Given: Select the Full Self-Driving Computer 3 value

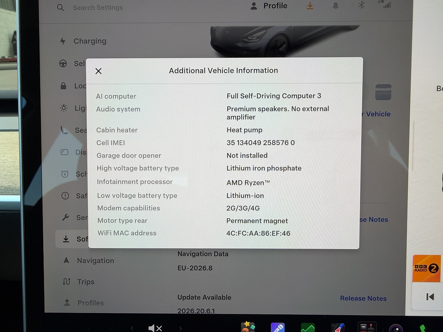Looking at the screenshot, I should point(274,96).
